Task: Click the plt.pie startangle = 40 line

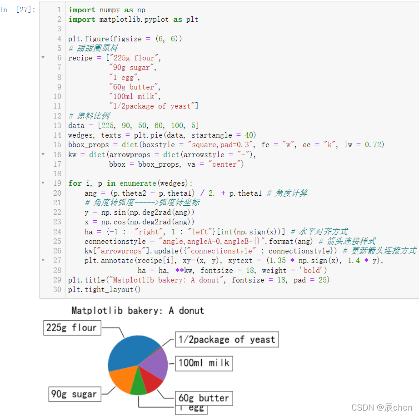Action: pos(162,135)
